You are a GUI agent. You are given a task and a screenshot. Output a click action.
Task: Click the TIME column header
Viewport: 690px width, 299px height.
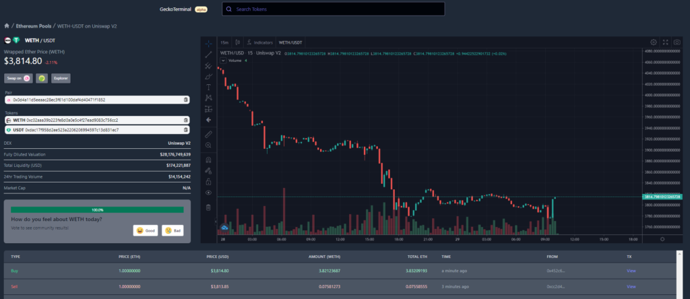(446, 257)
